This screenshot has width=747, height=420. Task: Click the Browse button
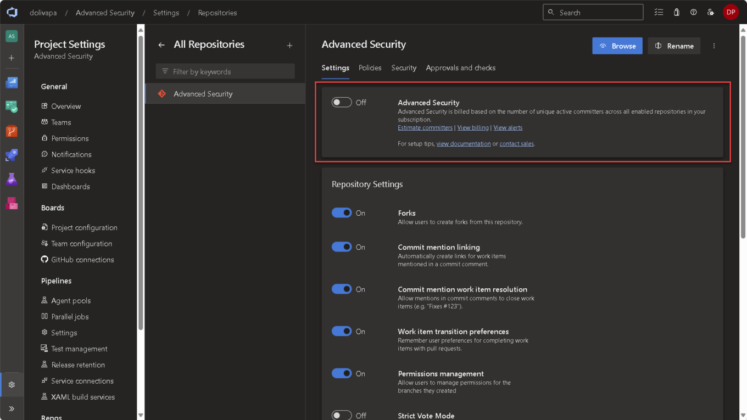coord(617,46)
